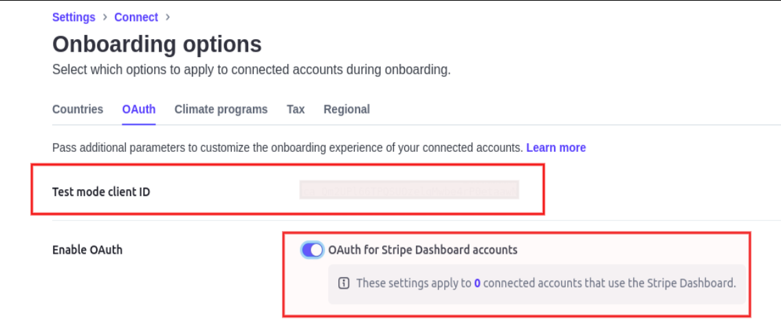The height and width of the screenshot is (319, 781).
Task: Open the Regional tab
Action: pyautogui.click(x=346, y=109)
